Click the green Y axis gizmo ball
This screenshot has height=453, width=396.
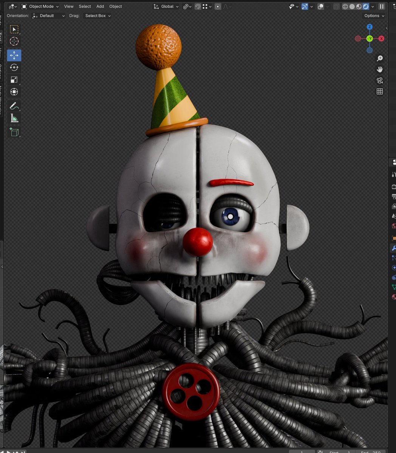(x=370, y=39)
